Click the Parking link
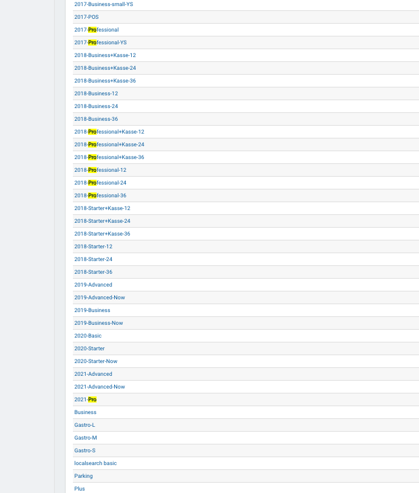The width and height of the screenshot is (419, 493). (x=84, y=476)
